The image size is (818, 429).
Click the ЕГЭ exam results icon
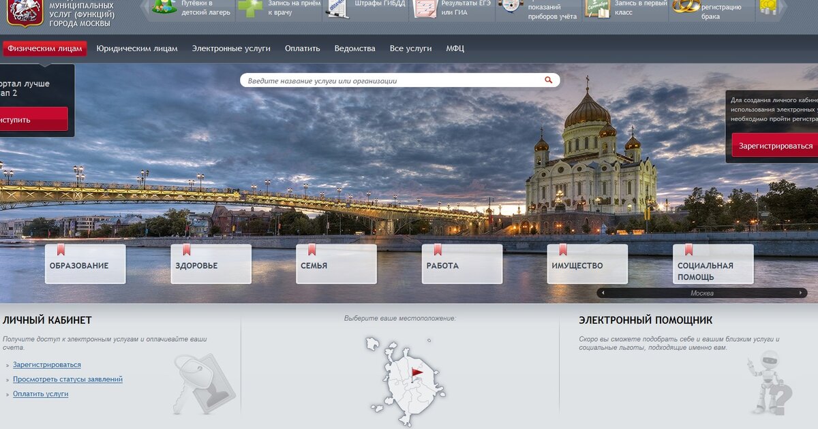pos(423,7)
